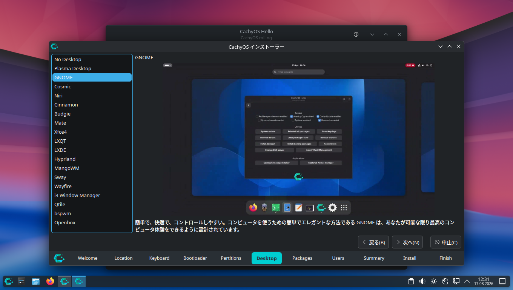Image resolution: width=513 pixels, height=290 pixels.
Task: Launch Firefox from the taskbar
Action: 50,281
